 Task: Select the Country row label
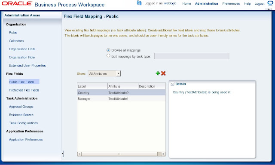click(83, 93)
